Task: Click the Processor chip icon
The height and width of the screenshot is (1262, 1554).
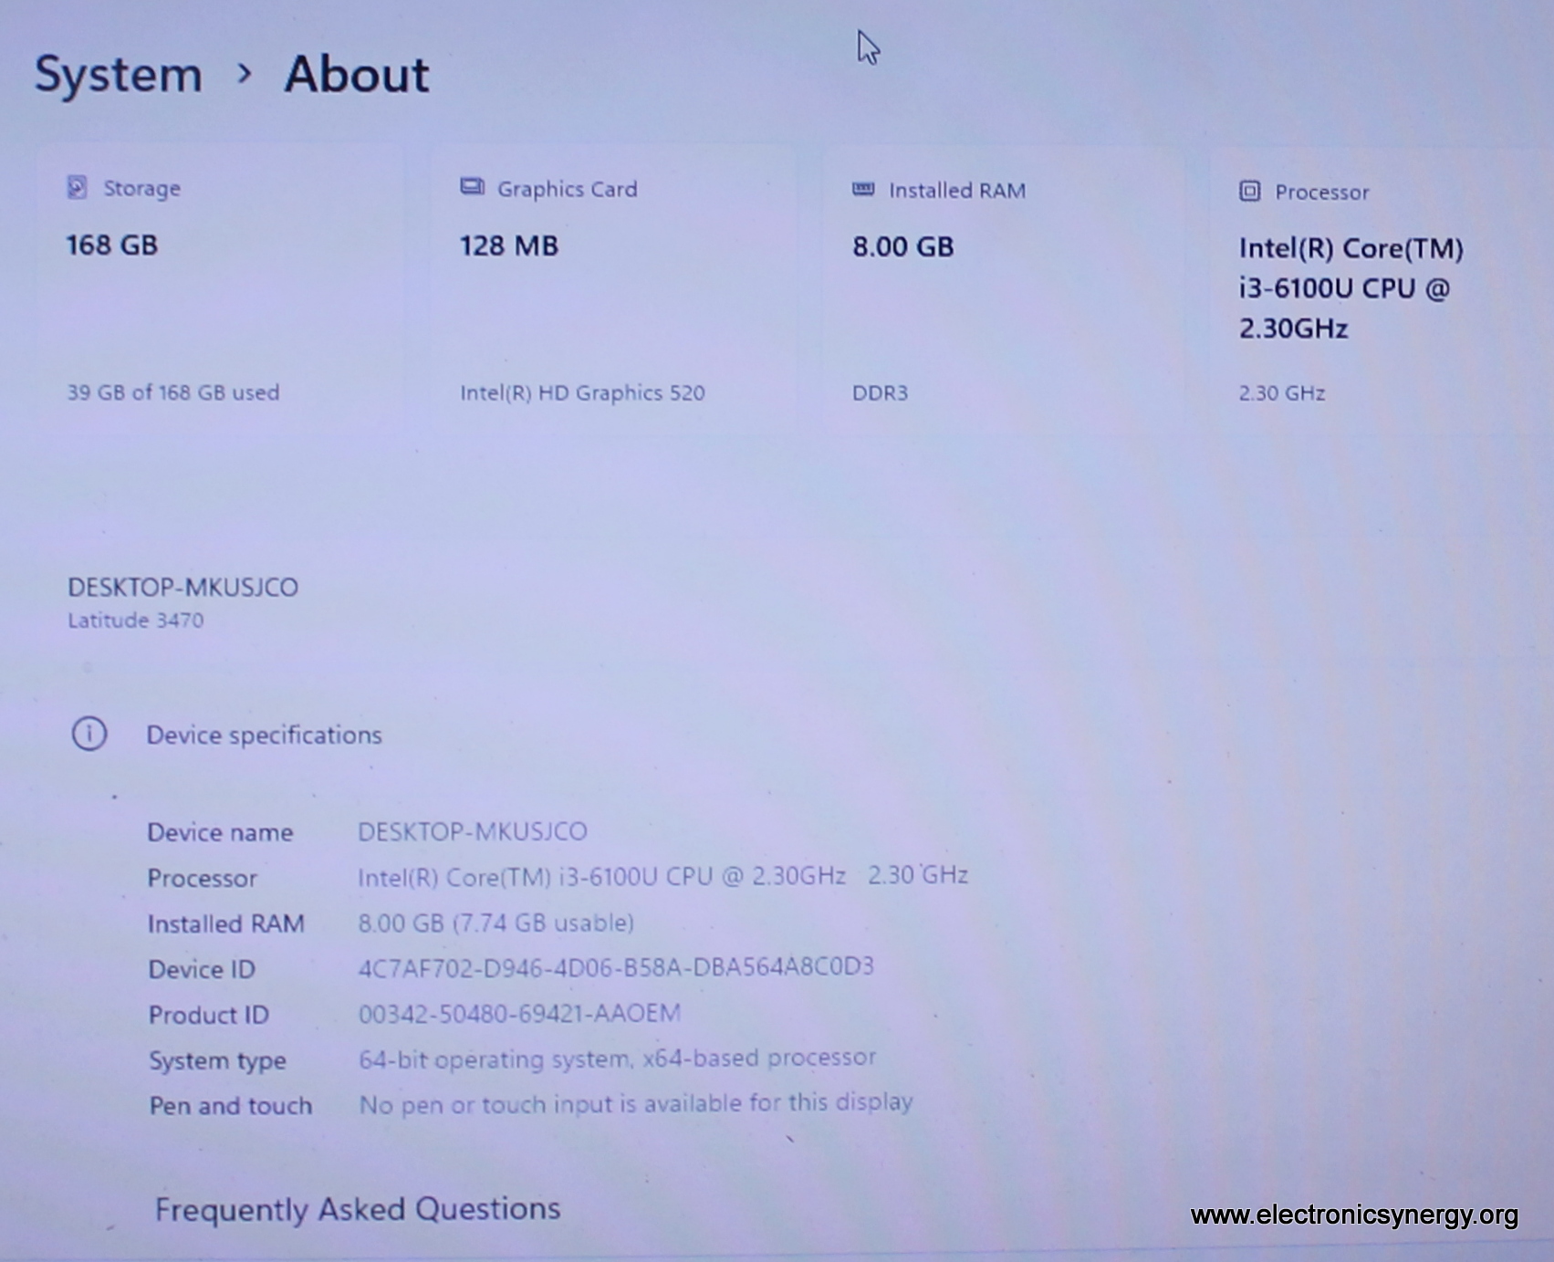Action: [x=1249, y=192]
